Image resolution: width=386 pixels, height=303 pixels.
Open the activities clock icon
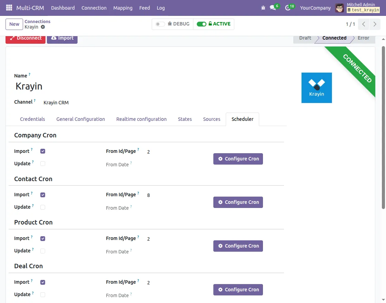[x=287, y=8]
